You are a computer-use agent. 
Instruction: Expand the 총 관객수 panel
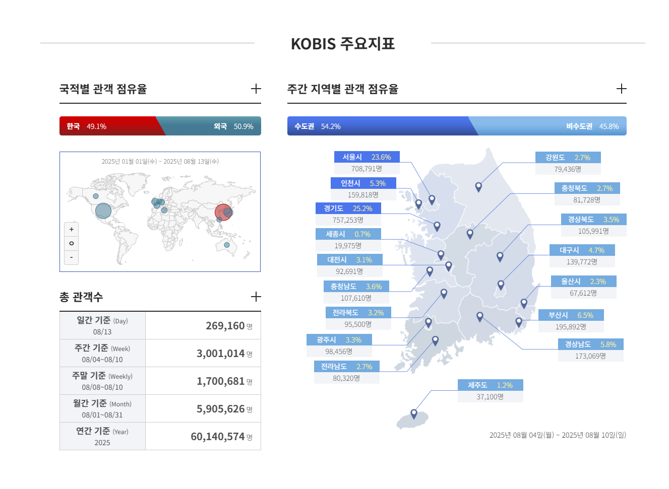(256, 297)
